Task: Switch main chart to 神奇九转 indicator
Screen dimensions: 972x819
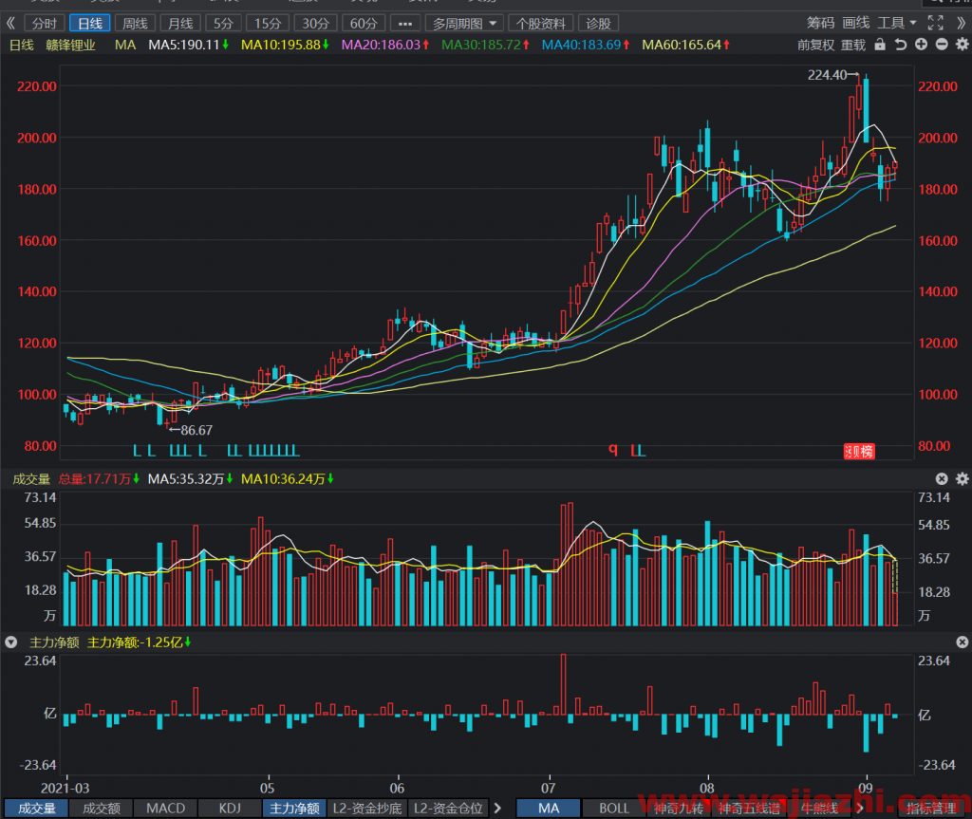Action: (x=680, y=808)
